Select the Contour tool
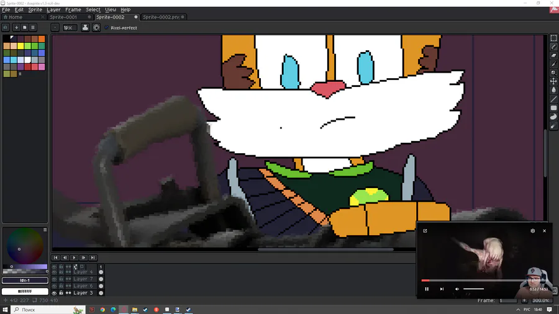 553,117
